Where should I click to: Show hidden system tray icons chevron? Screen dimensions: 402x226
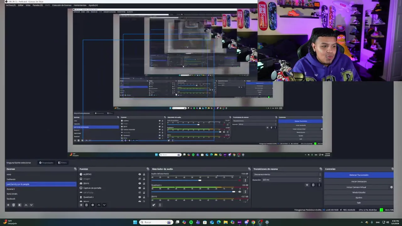[361, 222]
